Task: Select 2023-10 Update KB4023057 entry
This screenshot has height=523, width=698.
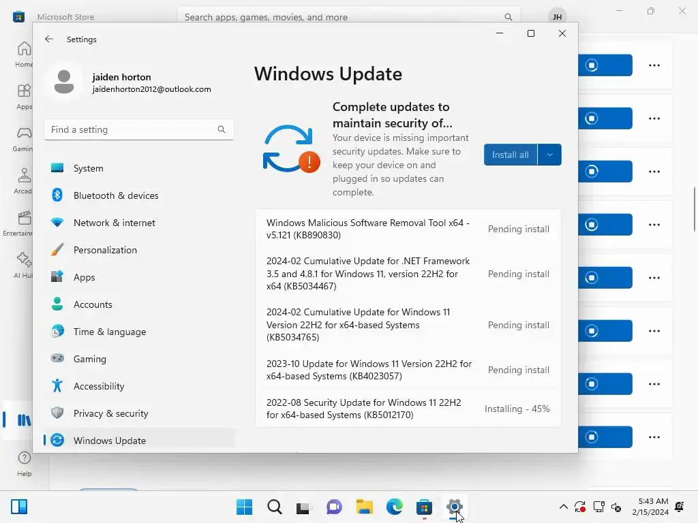Action: point(408,370)
